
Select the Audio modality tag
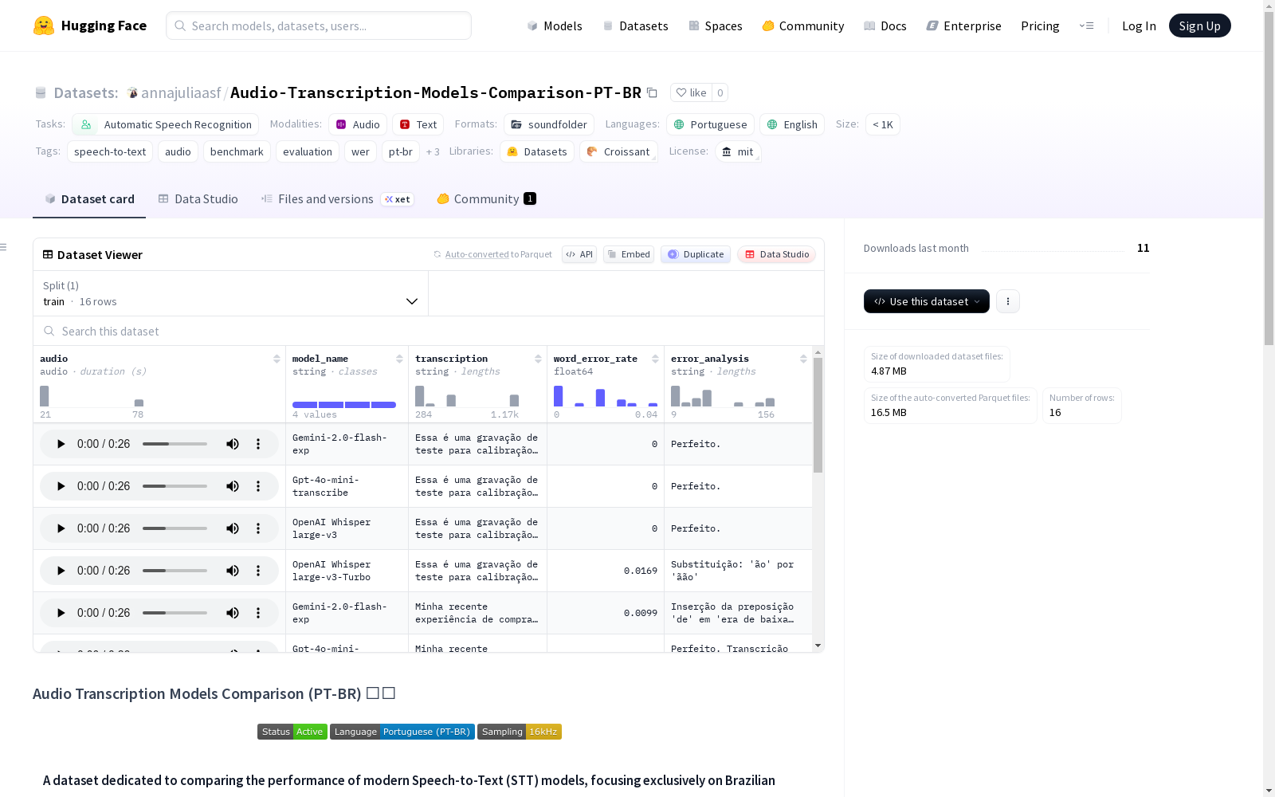(358, 124)
